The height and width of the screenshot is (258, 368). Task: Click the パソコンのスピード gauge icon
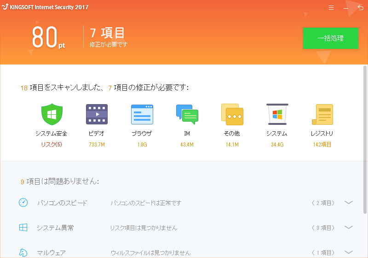pos(23,203)
